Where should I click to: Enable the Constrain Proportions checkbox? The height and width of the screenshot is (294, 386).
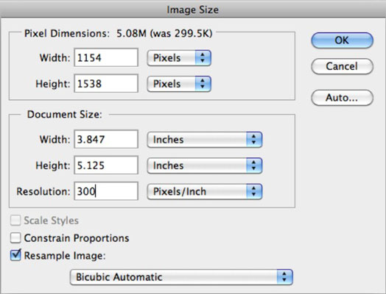[15, 238]
